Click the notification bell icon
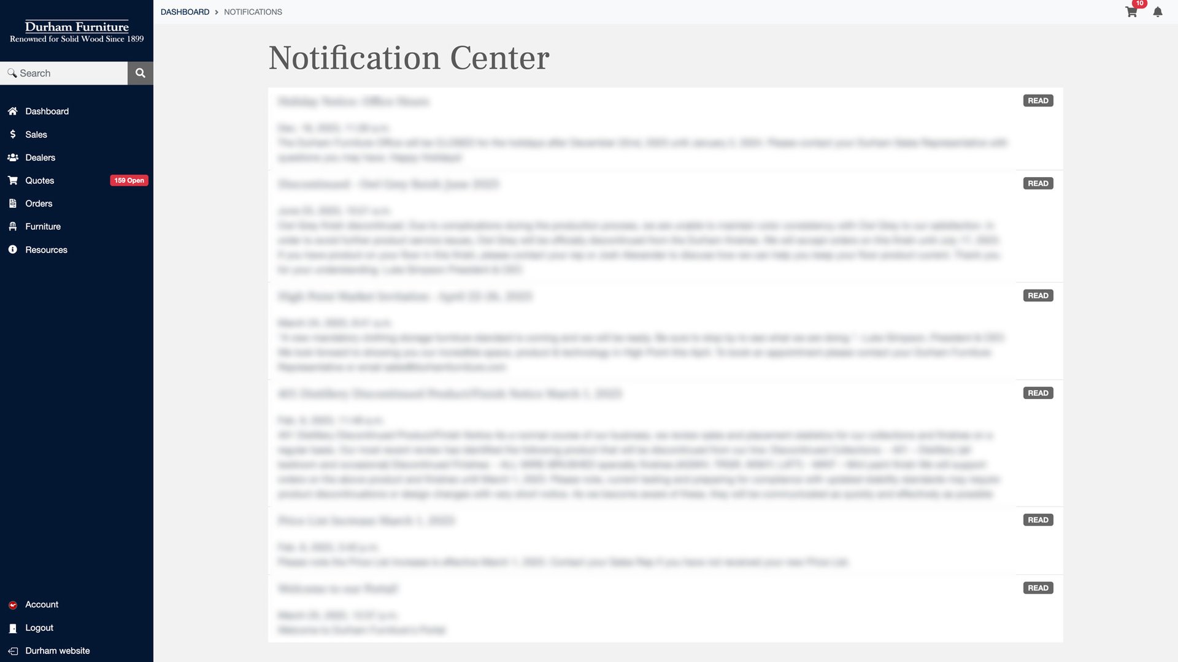Screen dimensions: 1178x662 tap(1158, 11)
